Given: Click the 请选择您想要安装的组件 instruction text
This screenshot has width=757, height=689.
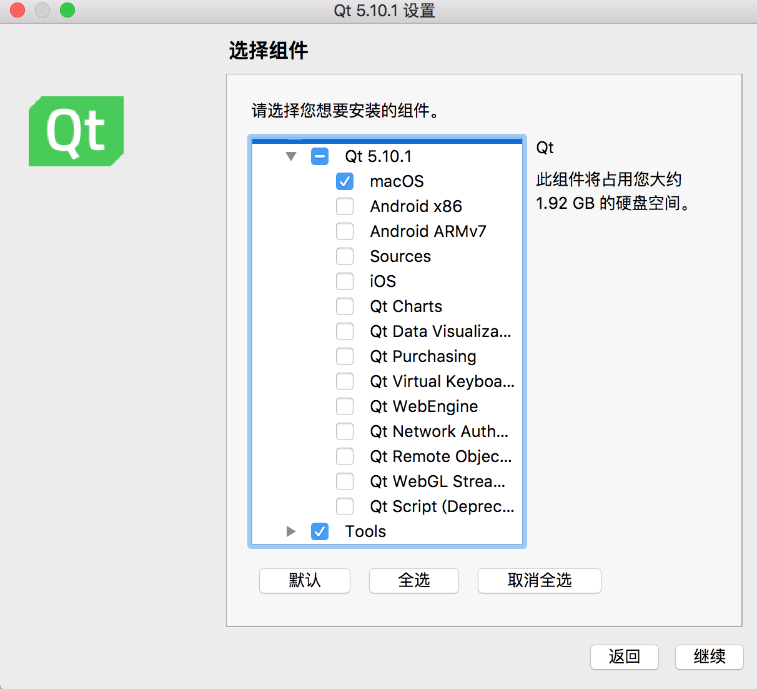Looking at the screenshot, I should [x=345, y=111].
